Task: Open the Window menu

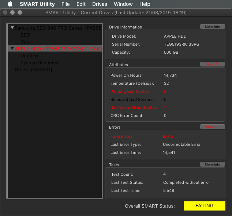Action: click(123, 4)
